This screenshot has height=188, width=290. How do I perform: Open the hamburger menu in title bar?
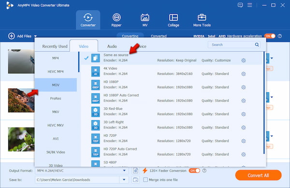(250, 5)
